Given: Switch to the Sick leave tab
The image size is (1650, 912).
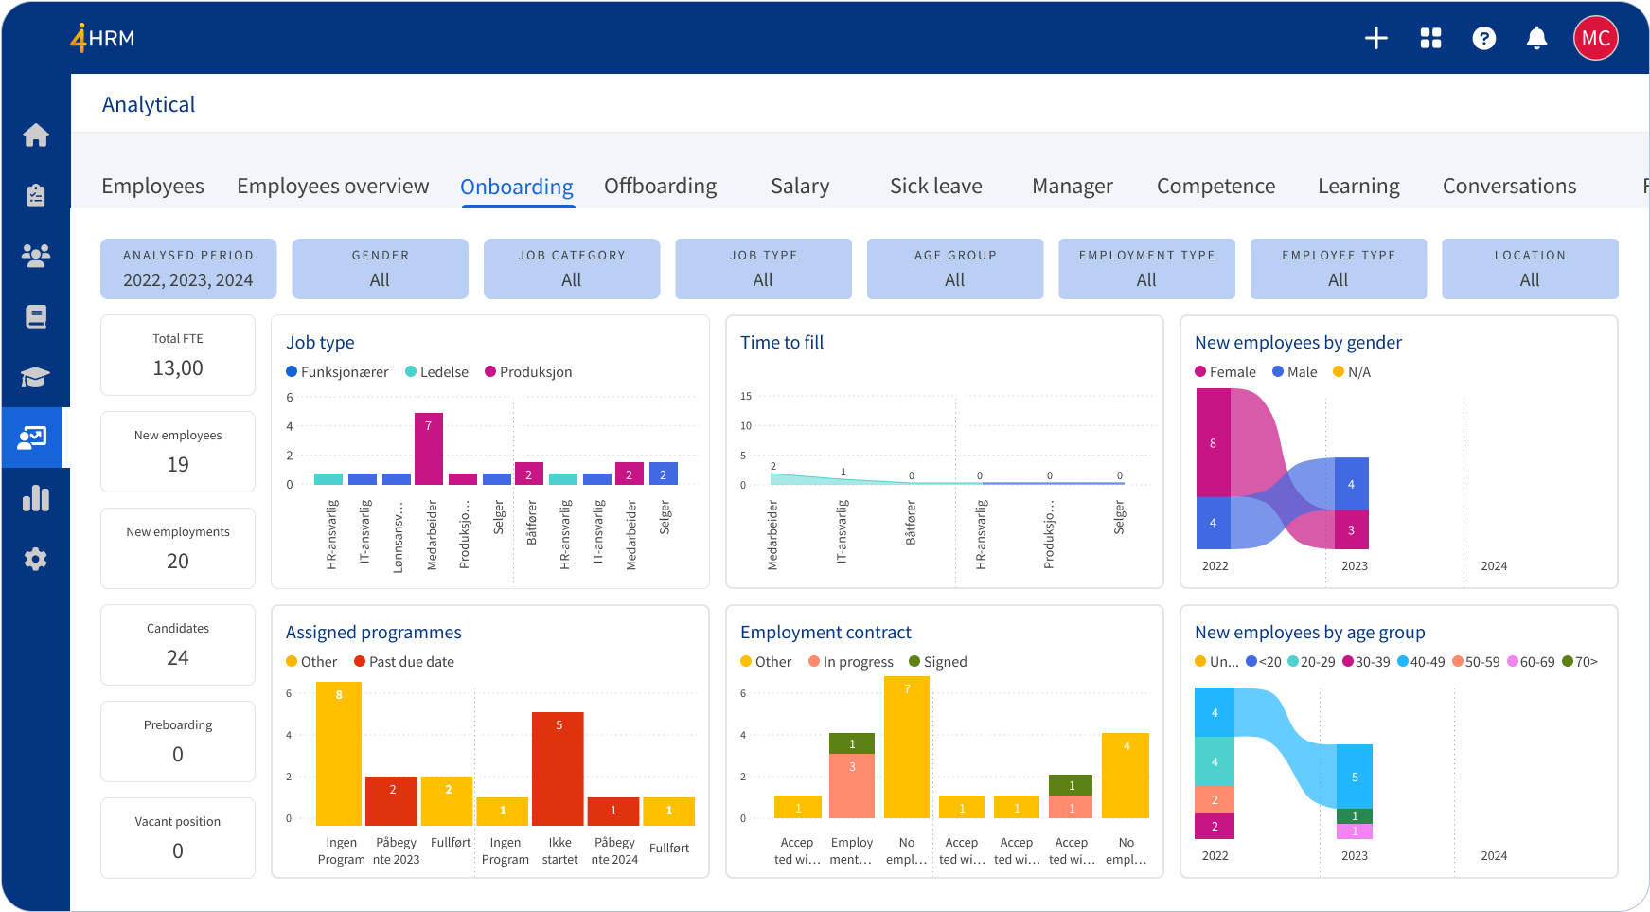Looking at the screenshot, I should click(x=935, y=187).
